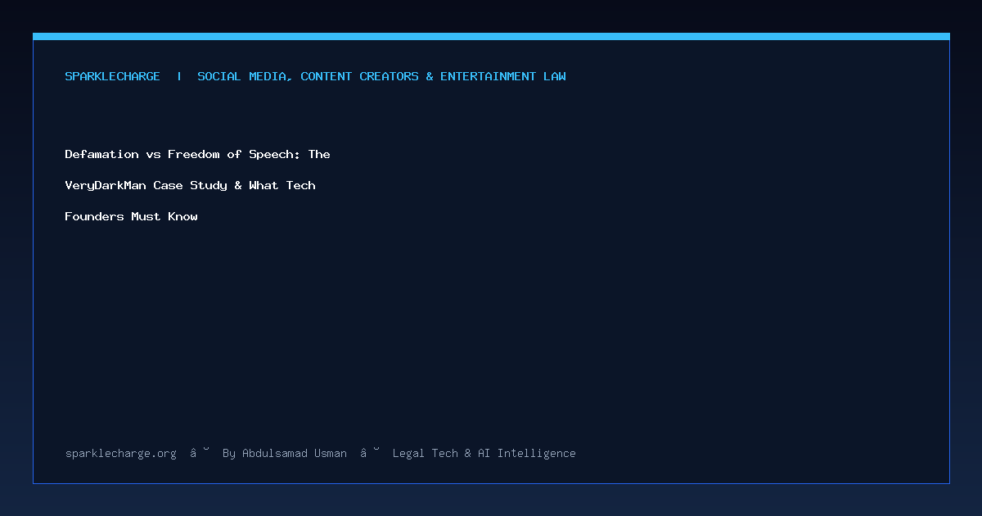Click headline line 'Founders Must Know'
The image size is (982, 516).
[131, 216]
